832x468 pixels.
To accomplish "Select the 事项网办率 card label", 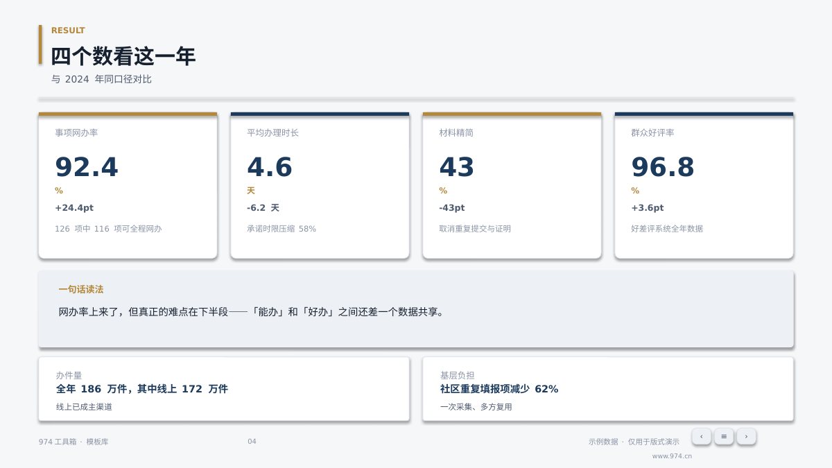I will pyautogui.click(x=76, y=132).
